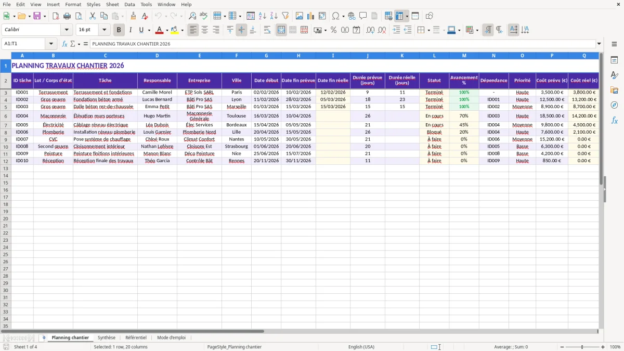Toggle left-to-right text direction
Viewport: 624px width, 351px height.
click(488, 30)
